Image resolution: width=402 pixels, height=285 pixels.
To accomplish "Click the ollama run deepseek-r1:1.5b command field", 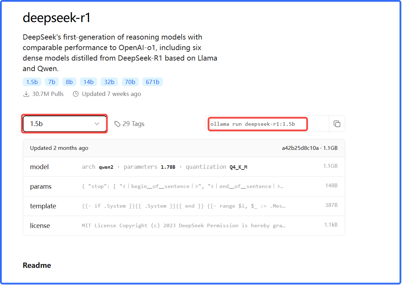I will point(267,124).
